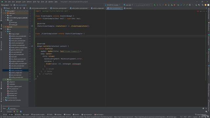Expand the External Libraries node
Image resolution: width=210 pixels, height=118 pixels.
coord(4,98)
